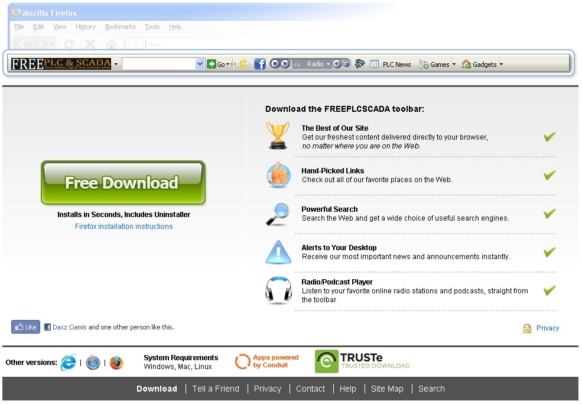The height and width of the screenshot is (404, 582).
Task: Click the headphones Radio/Podcast Player icon
Action: click(x=278, y=290)
